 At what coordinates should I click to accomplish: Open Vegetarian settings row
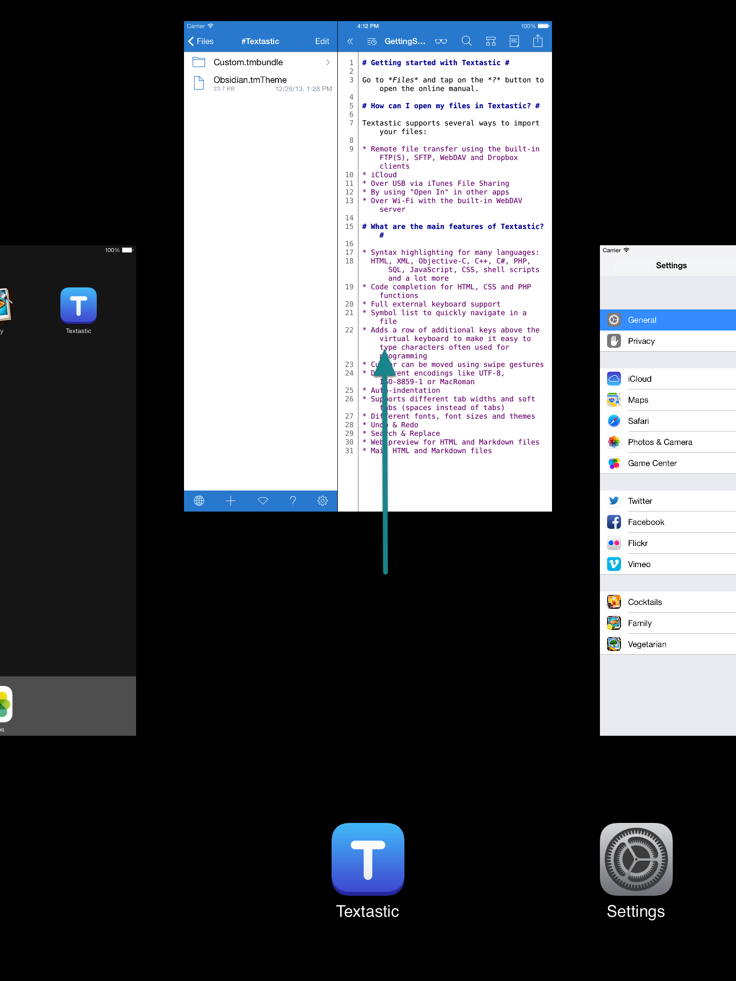(668, 644)
